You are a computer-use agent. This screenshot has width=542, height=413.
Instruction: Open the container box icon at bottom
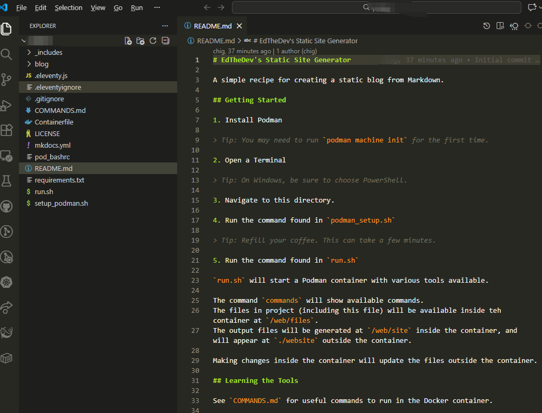click(6, 358)
